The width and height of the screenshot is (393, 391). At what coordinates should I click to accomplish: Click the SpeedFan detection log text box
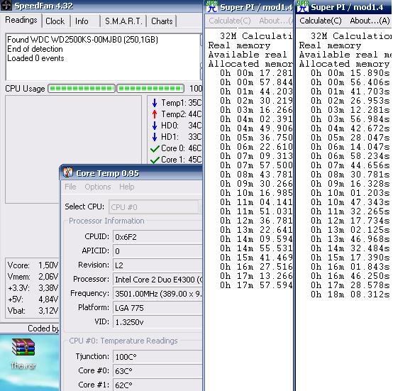coord(103,57)
